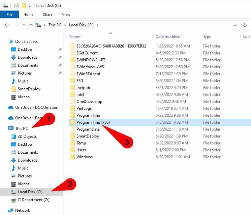The width and height of the screenshot is (251, 215).
Task: Select the PerfLogs folder
Action: (x=84, y=108)
